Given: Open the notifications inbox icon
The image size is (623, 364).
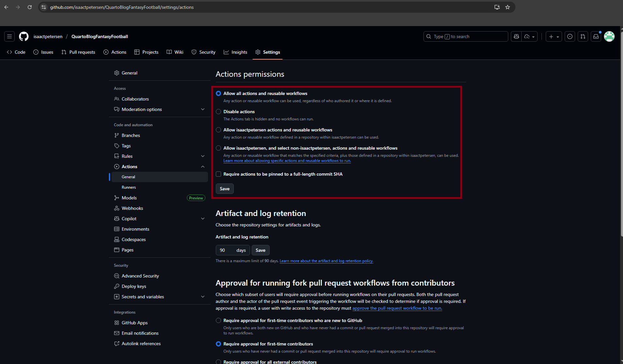Looking at the screenshot, I should (596, 36).
